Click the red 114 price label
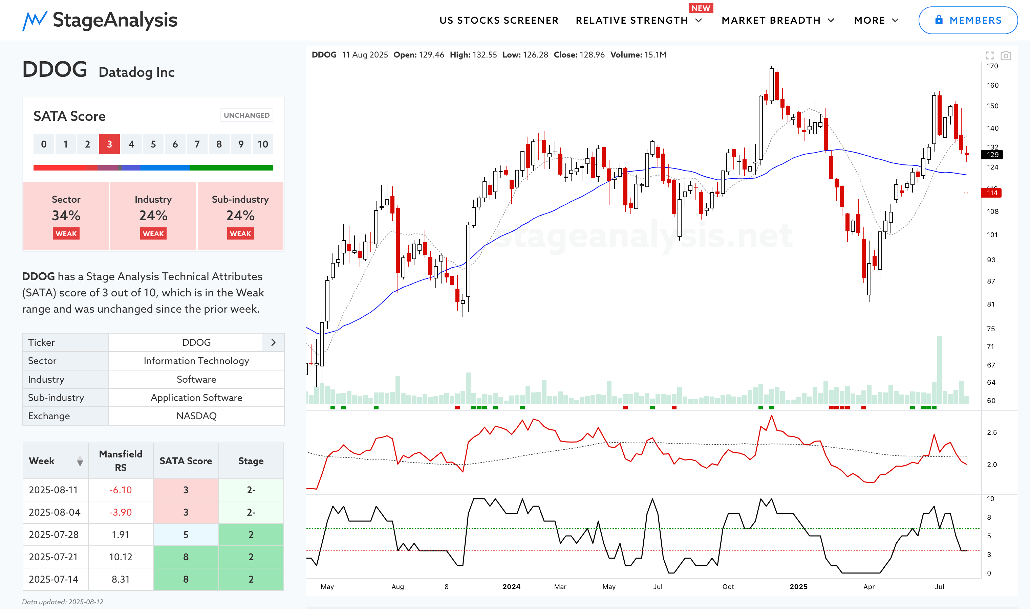The image size is (1030, 609). tap(991, 193)
